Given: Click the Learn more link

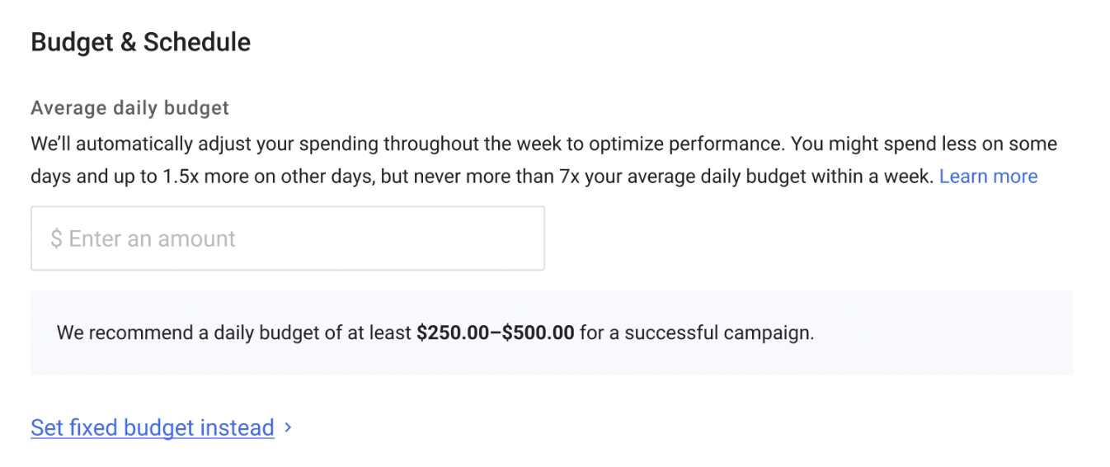Looking at the screenshot, I should [988, 177].
